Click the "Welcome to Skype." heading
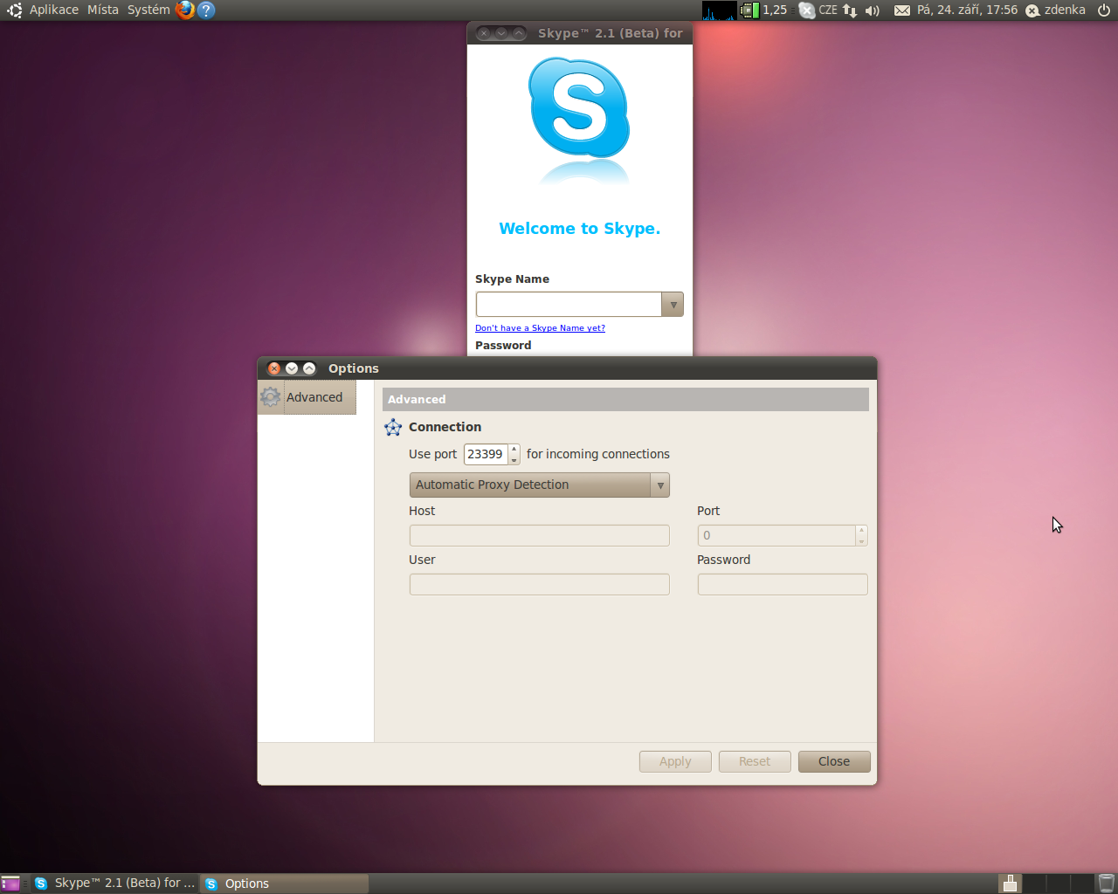Viewport: 1118px width, 894px height. (x=579, y=229)
